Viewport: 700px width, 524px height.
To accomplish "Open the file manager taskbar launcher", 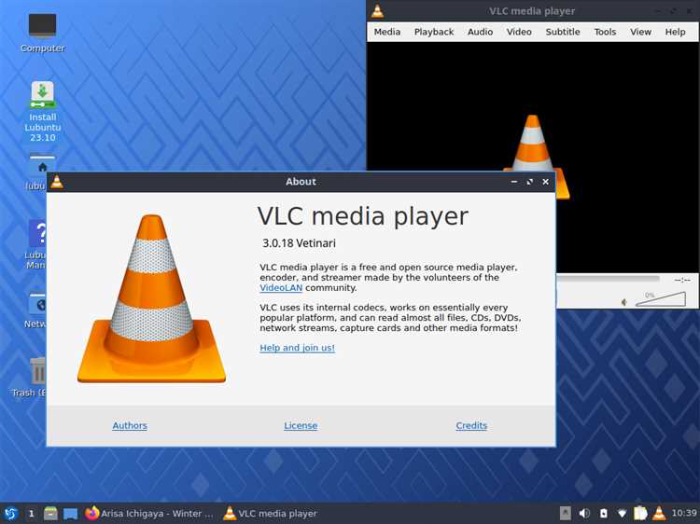I will 51,514.
